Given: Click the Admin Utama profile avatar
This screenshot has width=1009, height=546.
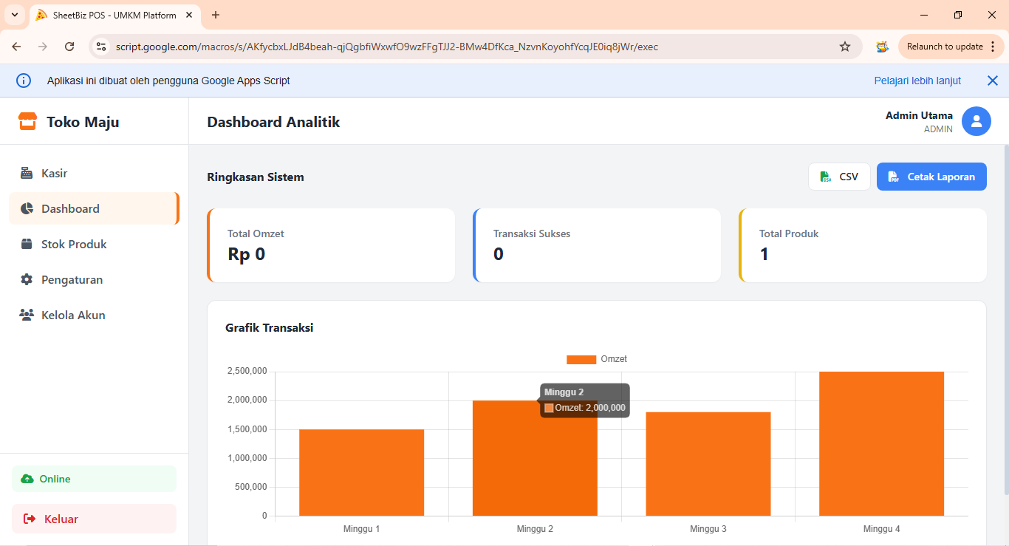Looking at the screenshot, I should 976,122.
